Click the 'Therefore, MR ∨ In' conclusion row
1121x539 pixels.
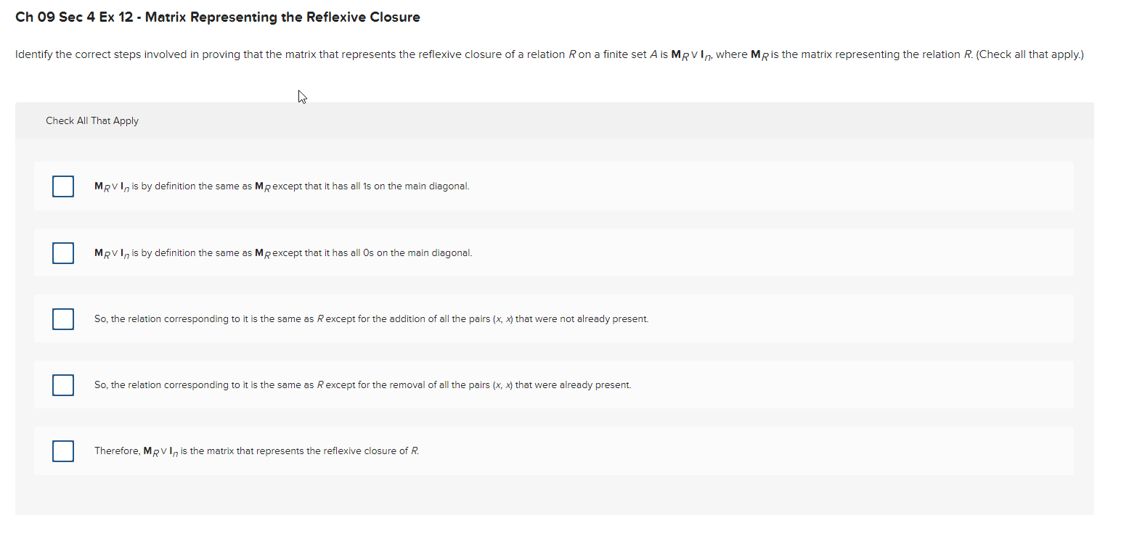[256, 450]
